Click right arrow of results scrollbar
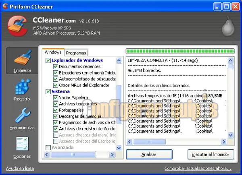242x175 pixels. click(x=223, y=142)
